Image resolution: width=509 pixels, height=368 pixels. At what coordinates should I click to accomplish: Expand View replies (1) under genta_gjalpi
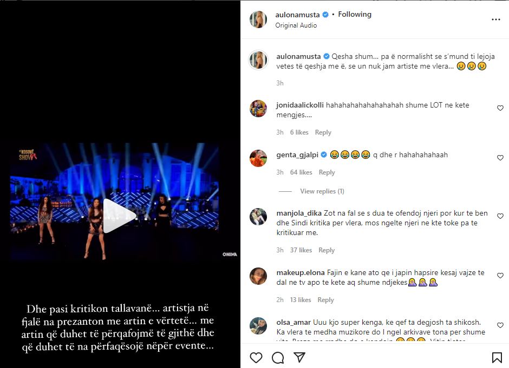322,191
